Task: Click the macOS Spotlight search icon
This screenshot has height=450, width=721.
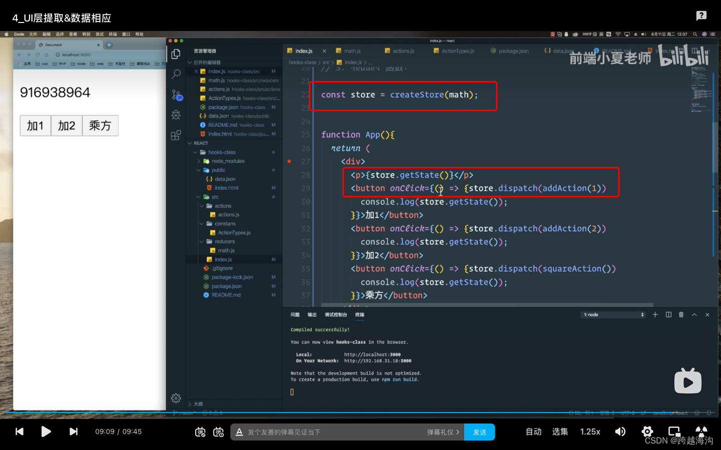Action: coord(695,34)
